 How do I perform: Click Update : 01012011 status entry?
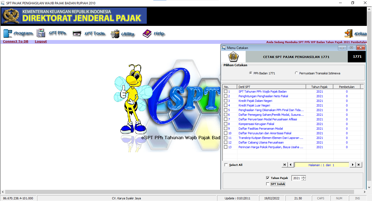pyautogui.click(x=237, y=198)
